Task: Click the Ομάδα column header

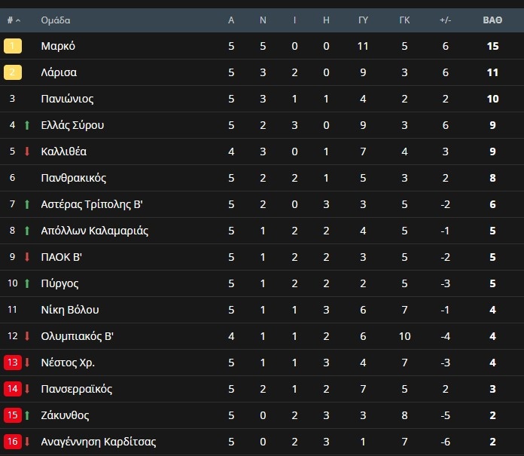Action: coord(56,20)
